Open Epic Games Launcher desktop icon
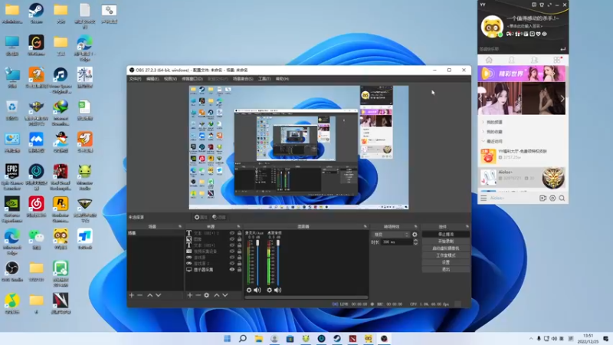The height and width of the screenshot is (345, 613). click(12, 177)
